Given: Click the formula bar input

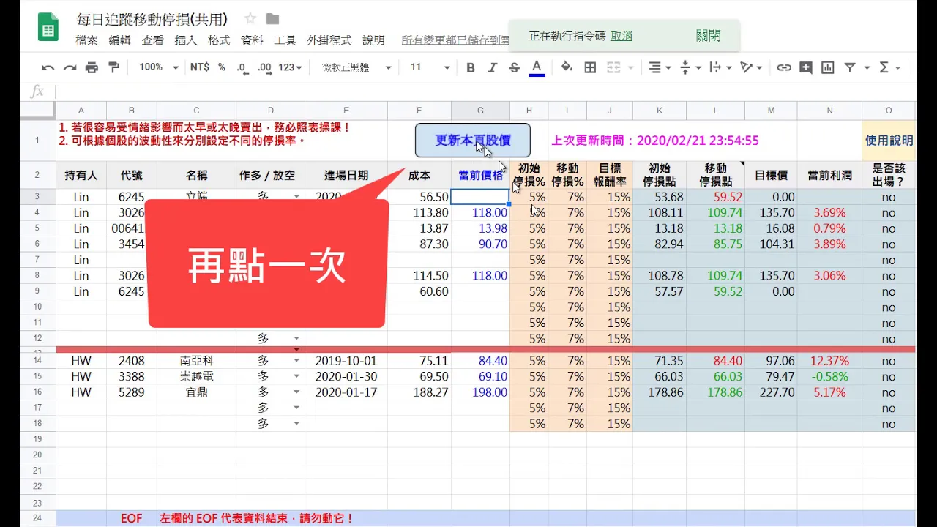Looking at the screenshot, I should [486, 91].
